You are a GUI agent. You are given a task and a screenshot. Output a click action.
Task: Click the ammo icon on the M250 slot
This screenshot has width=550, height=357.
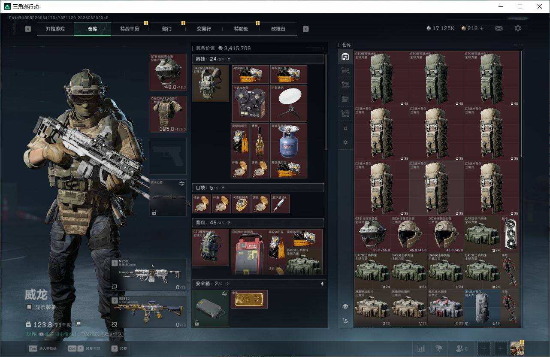(x=115, y=287)
